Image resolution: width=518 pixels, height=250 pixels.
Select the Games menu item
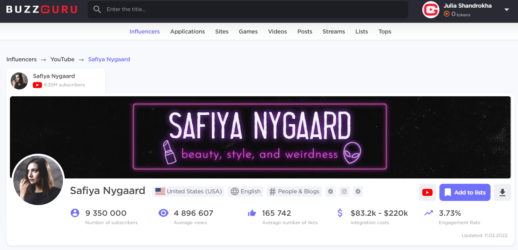click(248, 32)
